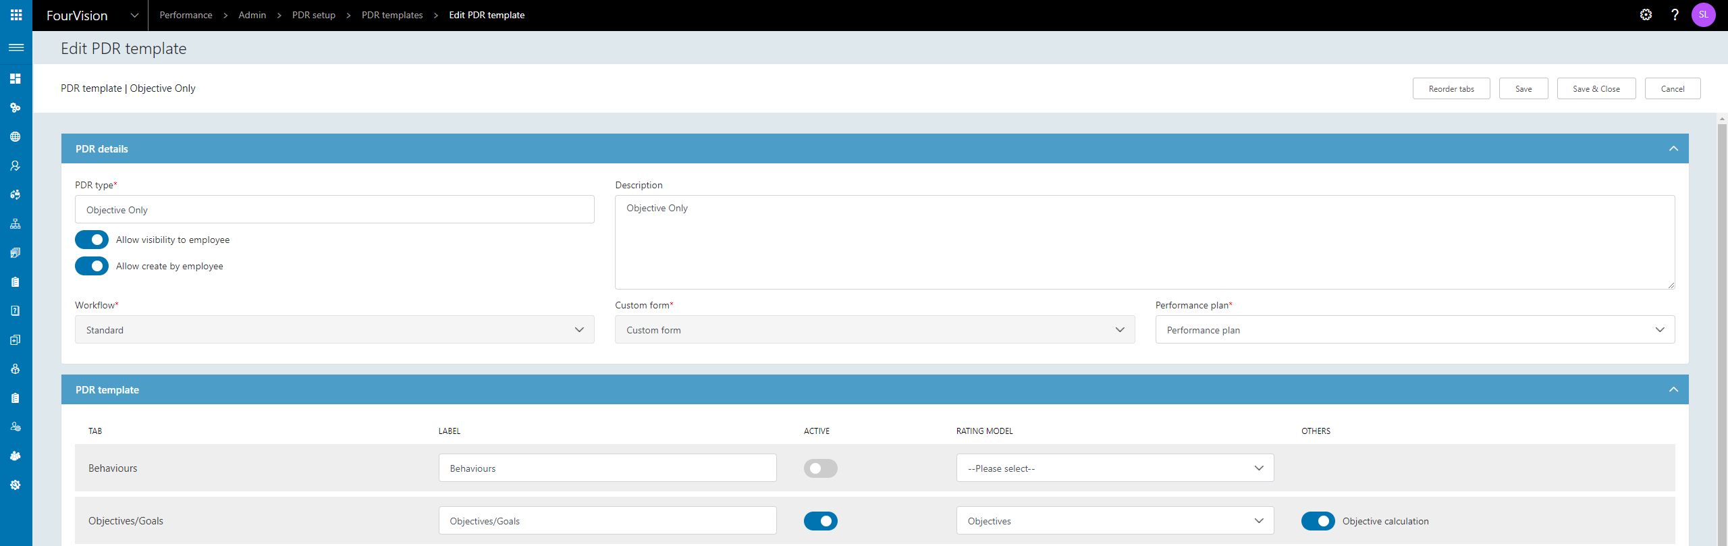This screenshot has height=546, width=1728.
Task: Focus the Description text area
Action: [x=1145, y=242]
